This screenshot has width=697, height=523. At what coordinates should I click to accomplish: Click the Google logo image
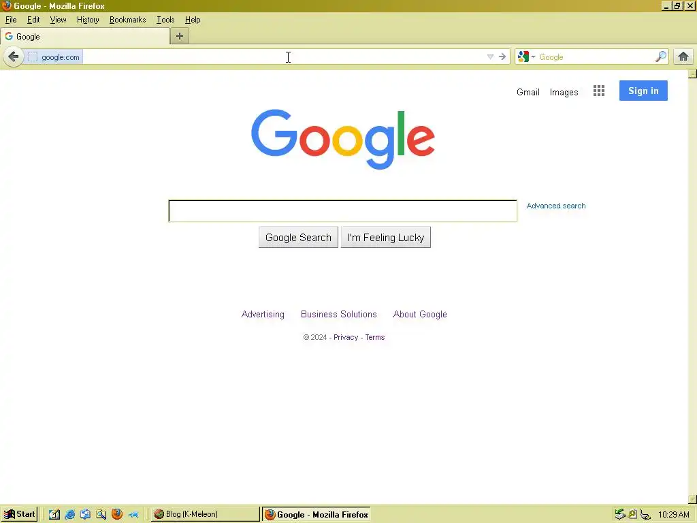pos(343,139)
